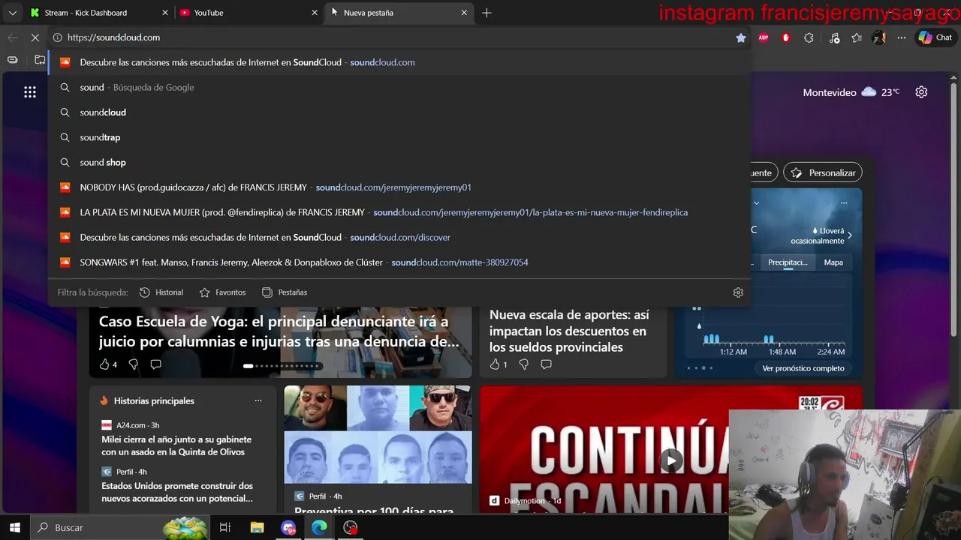
Task: Open LA PLATA ES MI NUEVA MUJER suggestion
Action: (399, 212)
